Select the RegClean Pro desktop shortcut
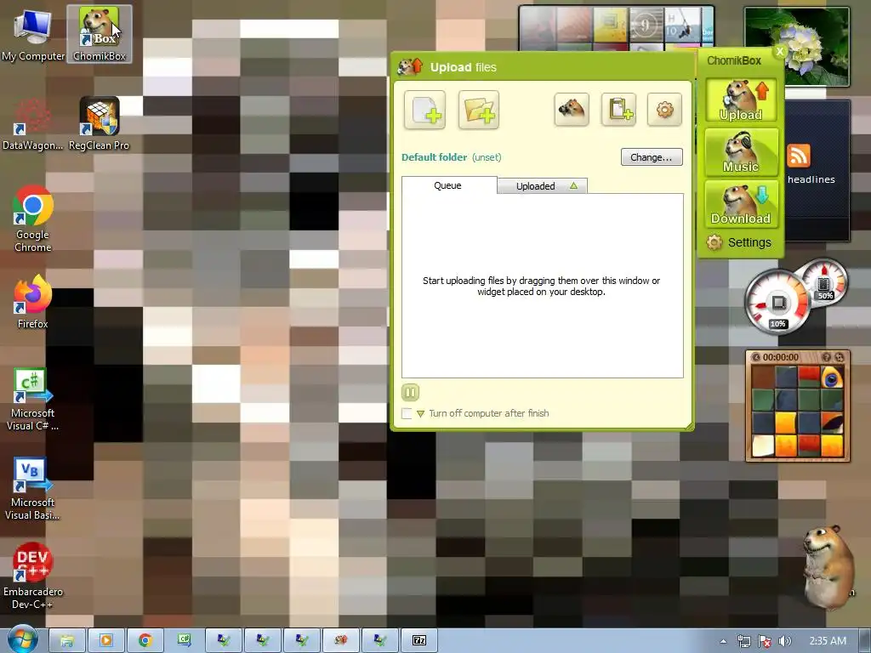Viewport: 871px width, 653px height. (99, 124)
